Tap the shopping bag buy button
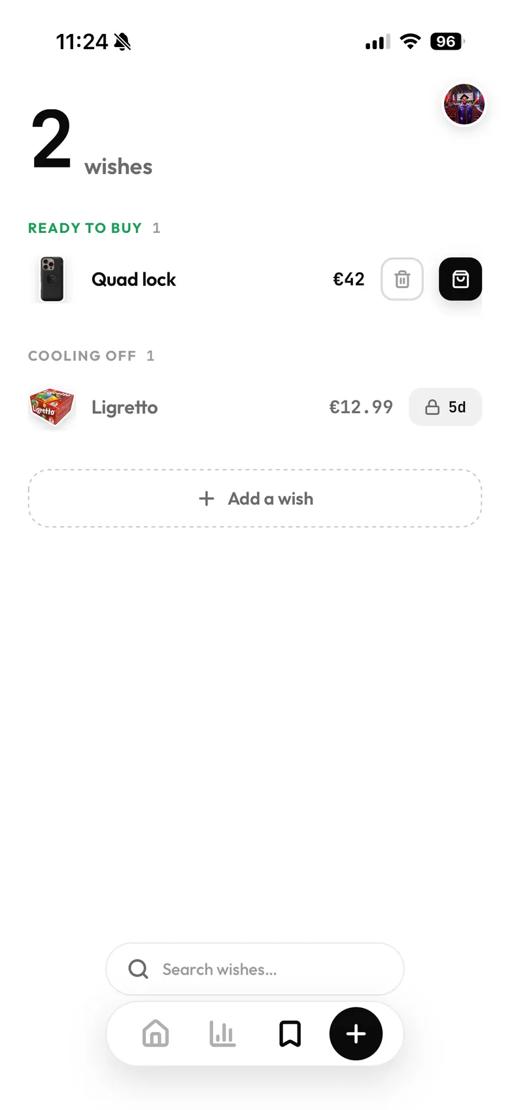The image size is (510, 1110). coord(460,279)
